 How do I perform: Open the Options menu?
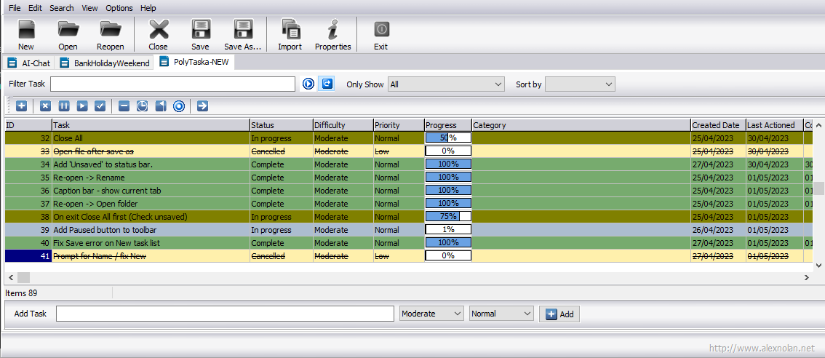[x=119, y=8]
